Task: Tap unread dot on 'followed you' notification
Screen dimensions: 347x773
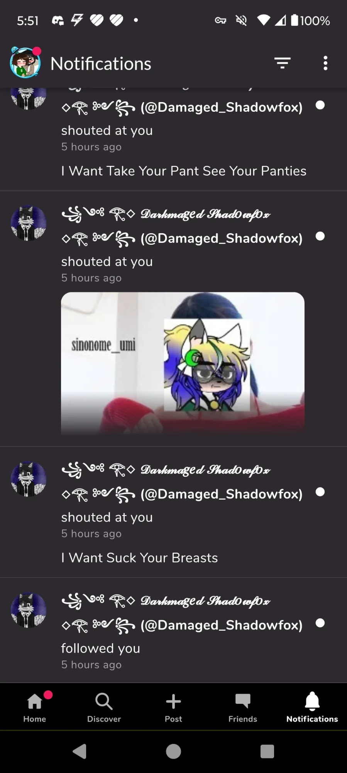Action: pyautogui.click(x=320, y=623)
